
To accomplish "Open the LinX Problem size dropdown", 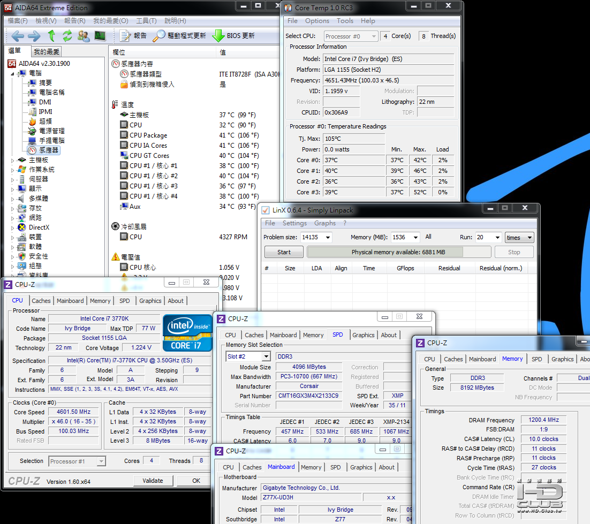I will 328,237.
